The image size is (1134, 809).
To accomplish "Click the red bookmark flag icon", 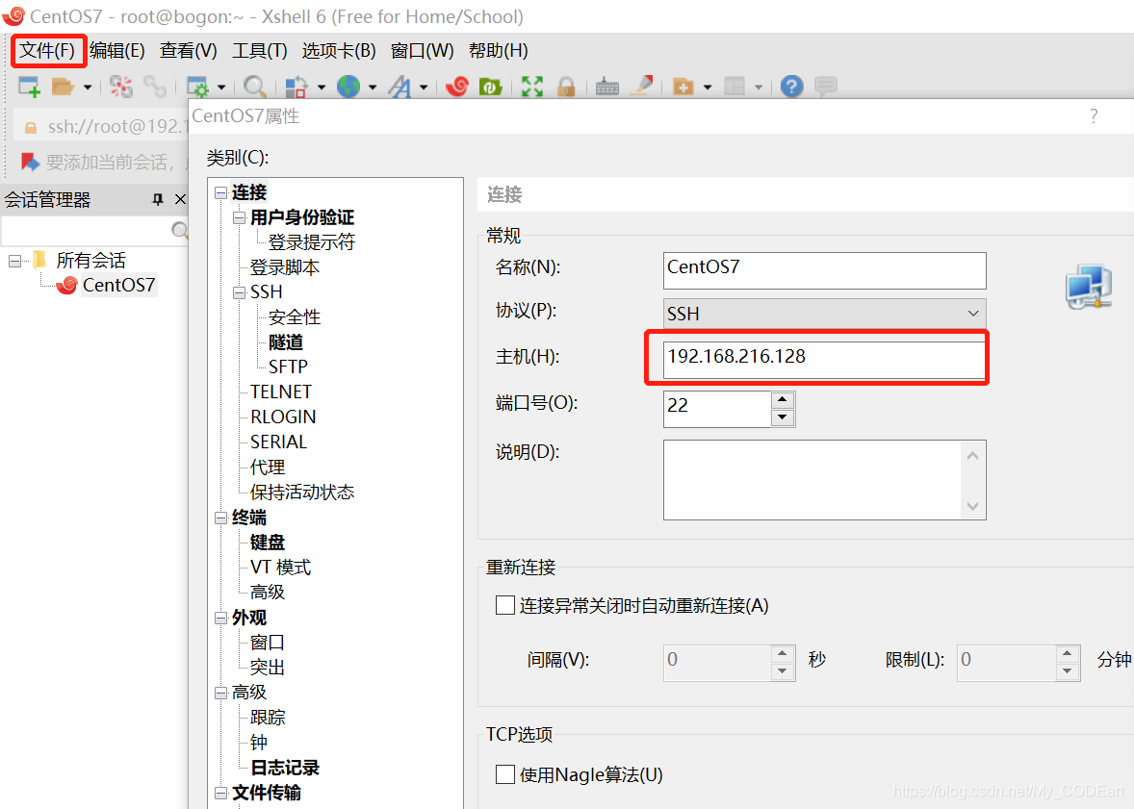I will point(29,162).
